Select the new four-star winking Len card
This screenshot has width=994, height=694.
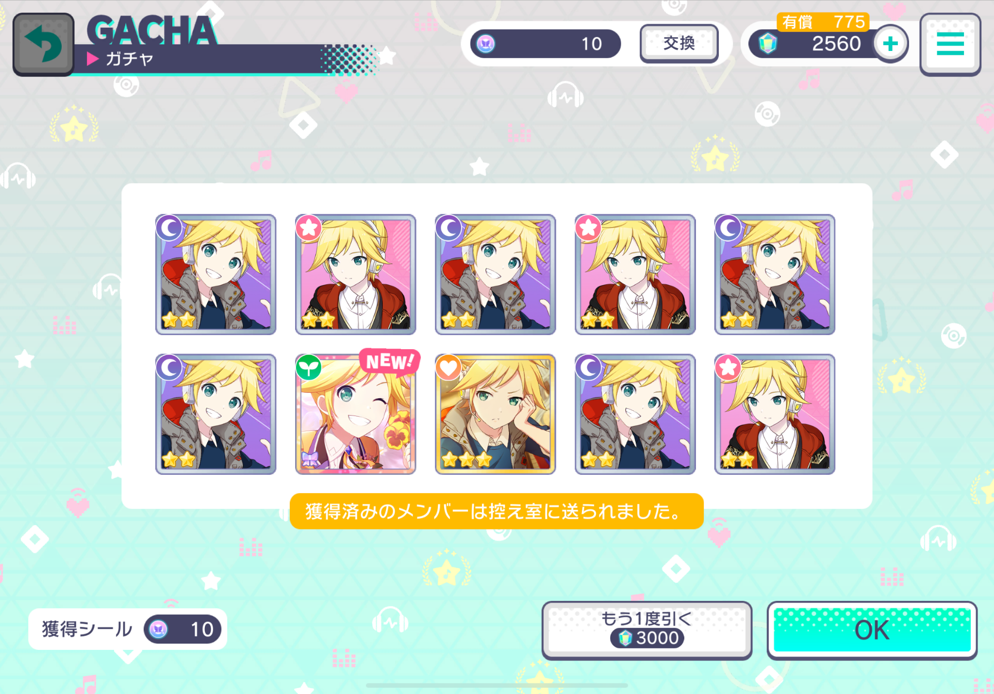[355, 414]
